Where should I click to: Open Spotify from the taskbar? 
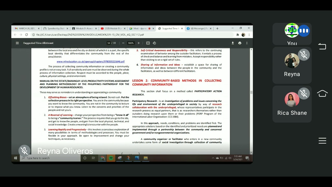(111, 158)
